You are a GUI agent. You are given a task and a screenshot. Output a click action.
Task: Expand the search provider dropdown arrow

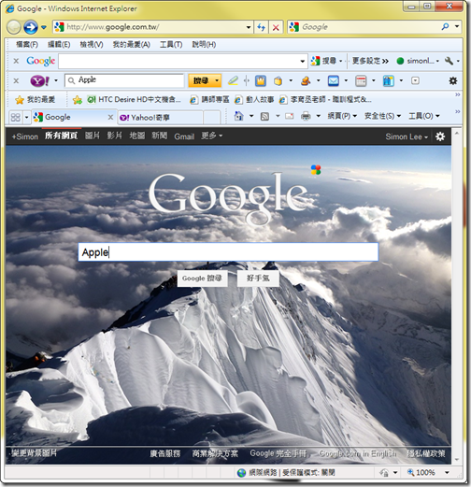pyautogui.click(x=457, y=27)
